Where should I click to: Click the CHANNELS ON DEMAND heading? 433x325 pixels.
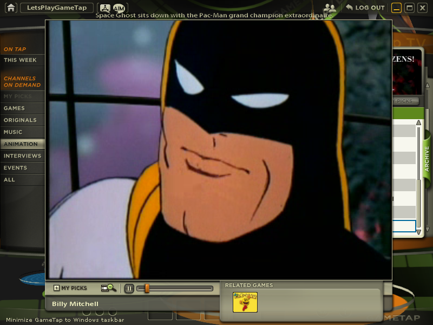click(x=22, y=82)
